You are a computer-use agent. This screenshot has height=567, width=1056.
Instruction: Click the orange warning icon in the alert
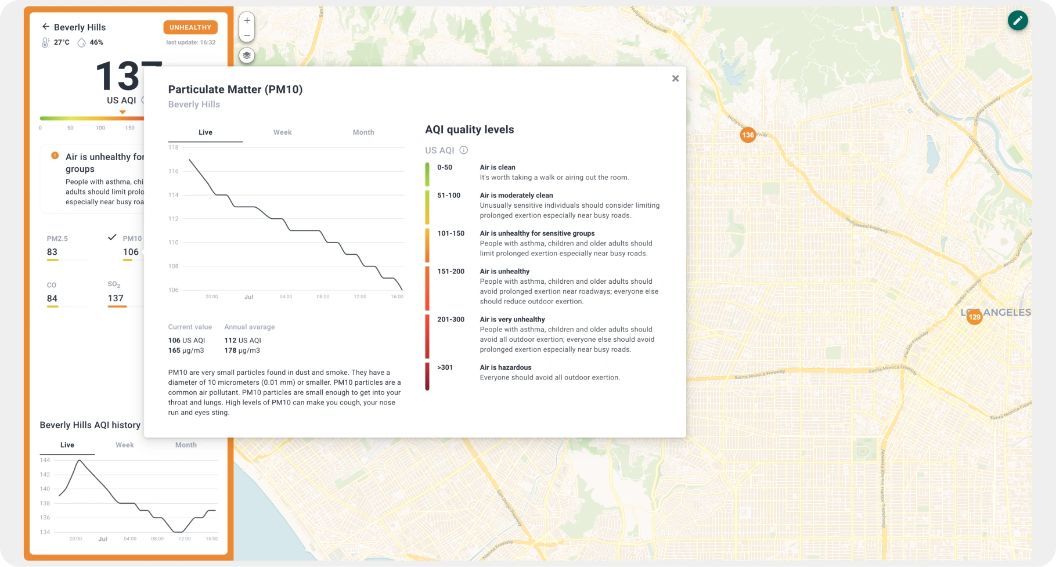coord(55,156)
